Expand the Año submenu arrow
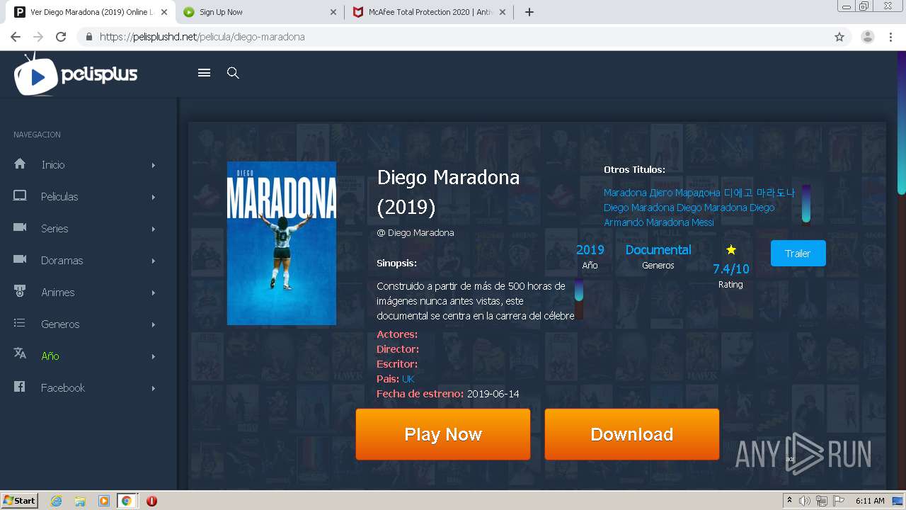906x510 pixels. coord(153,356)
